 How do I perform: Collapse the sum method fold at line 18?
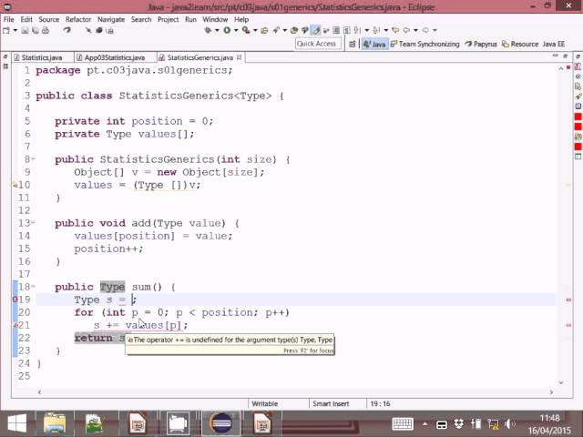click(x=33, y=287)
